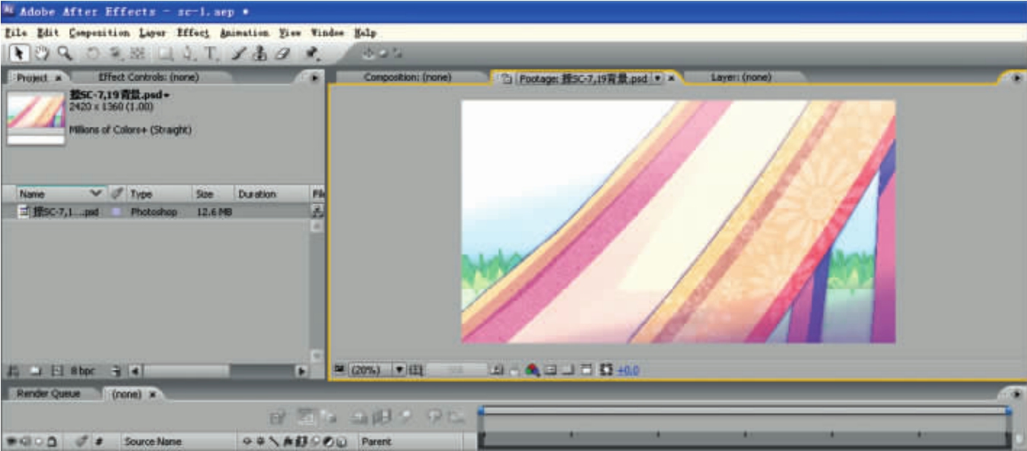The height and width of the screenshot is (451, 1027).
Task: Click the footage thumbnail in Project panel
Action: 36,118
